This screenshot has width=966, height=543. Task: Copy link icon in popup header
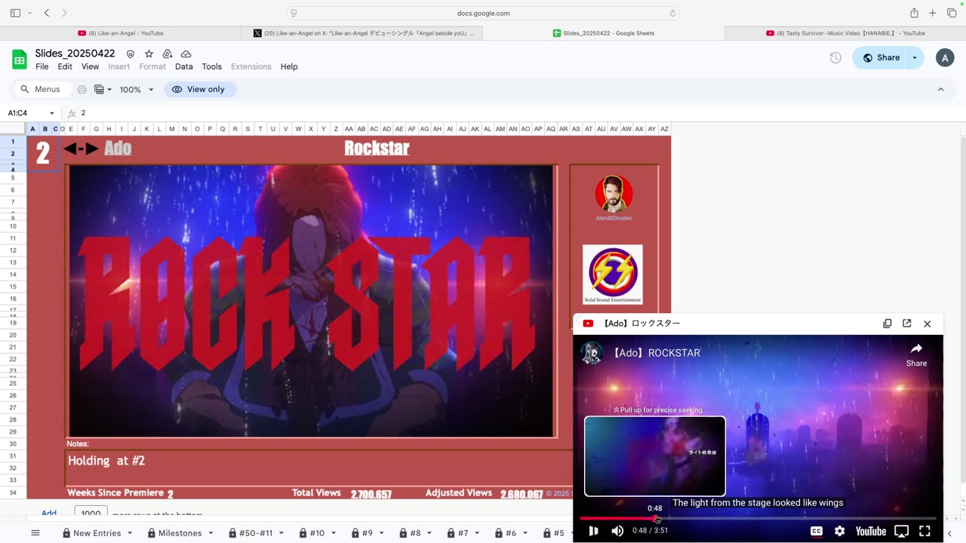tap(888, 324)
